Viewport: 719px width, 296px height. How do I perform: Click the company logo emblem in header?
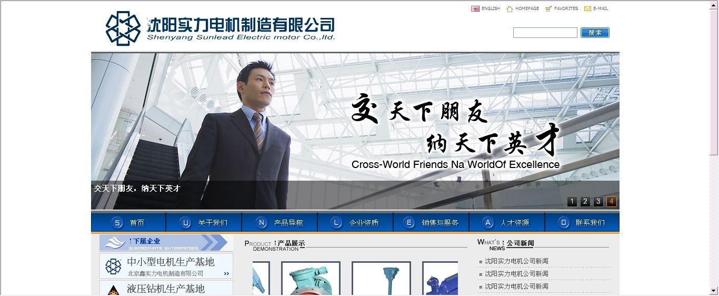click(x=123, y=28)
